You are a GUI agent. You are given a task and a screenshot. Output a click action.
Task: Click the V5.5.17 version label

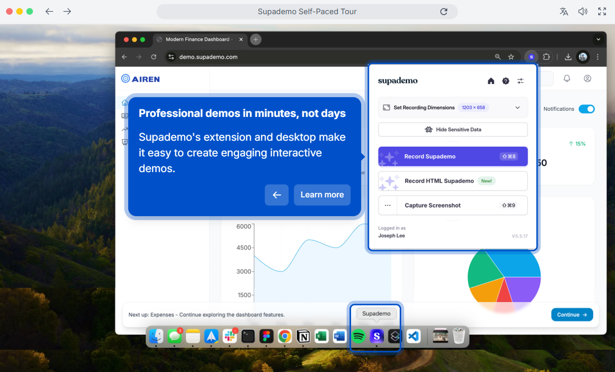coord(520,236)
